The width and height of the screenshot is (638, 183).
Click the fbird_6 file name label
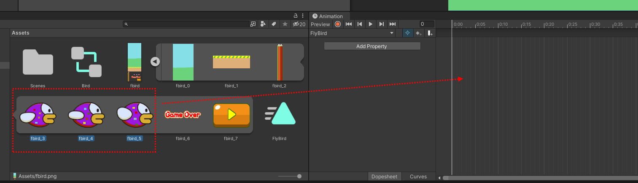click(x=183, y=138)
